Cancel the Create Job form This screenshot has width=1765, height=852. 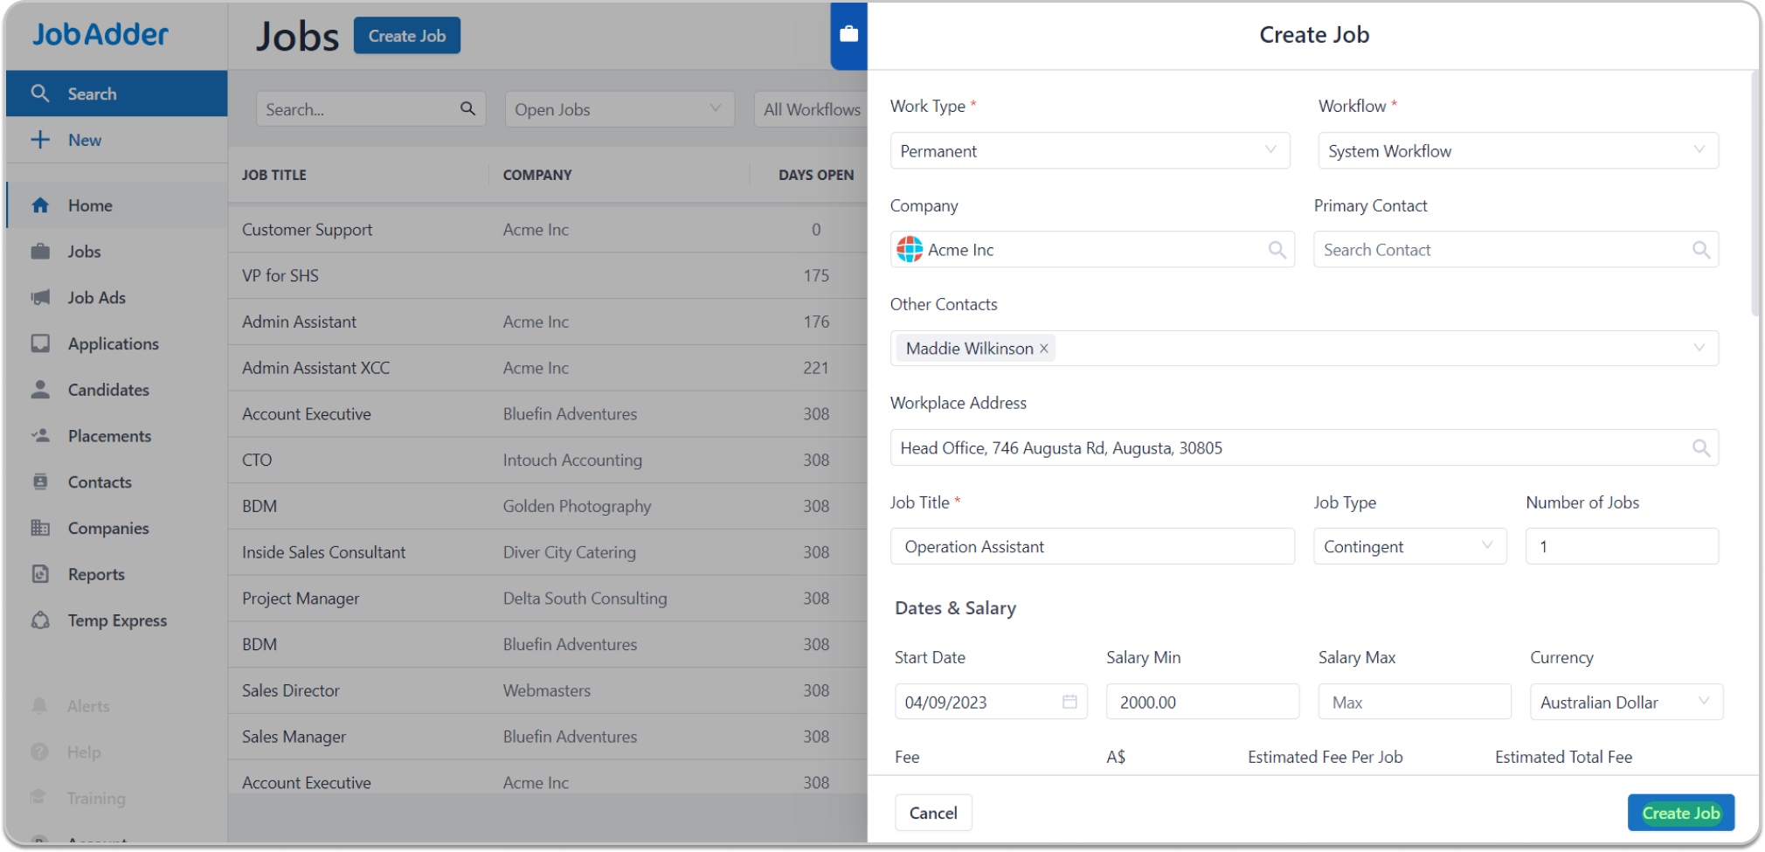[x=932, y=812]
